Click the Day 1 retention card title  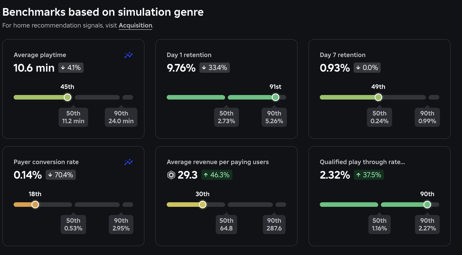coord(189,55)
